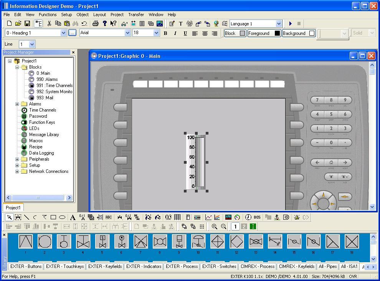Close the Project Manager panel
This screenshot has width=380, height=281.
(73, 52)
